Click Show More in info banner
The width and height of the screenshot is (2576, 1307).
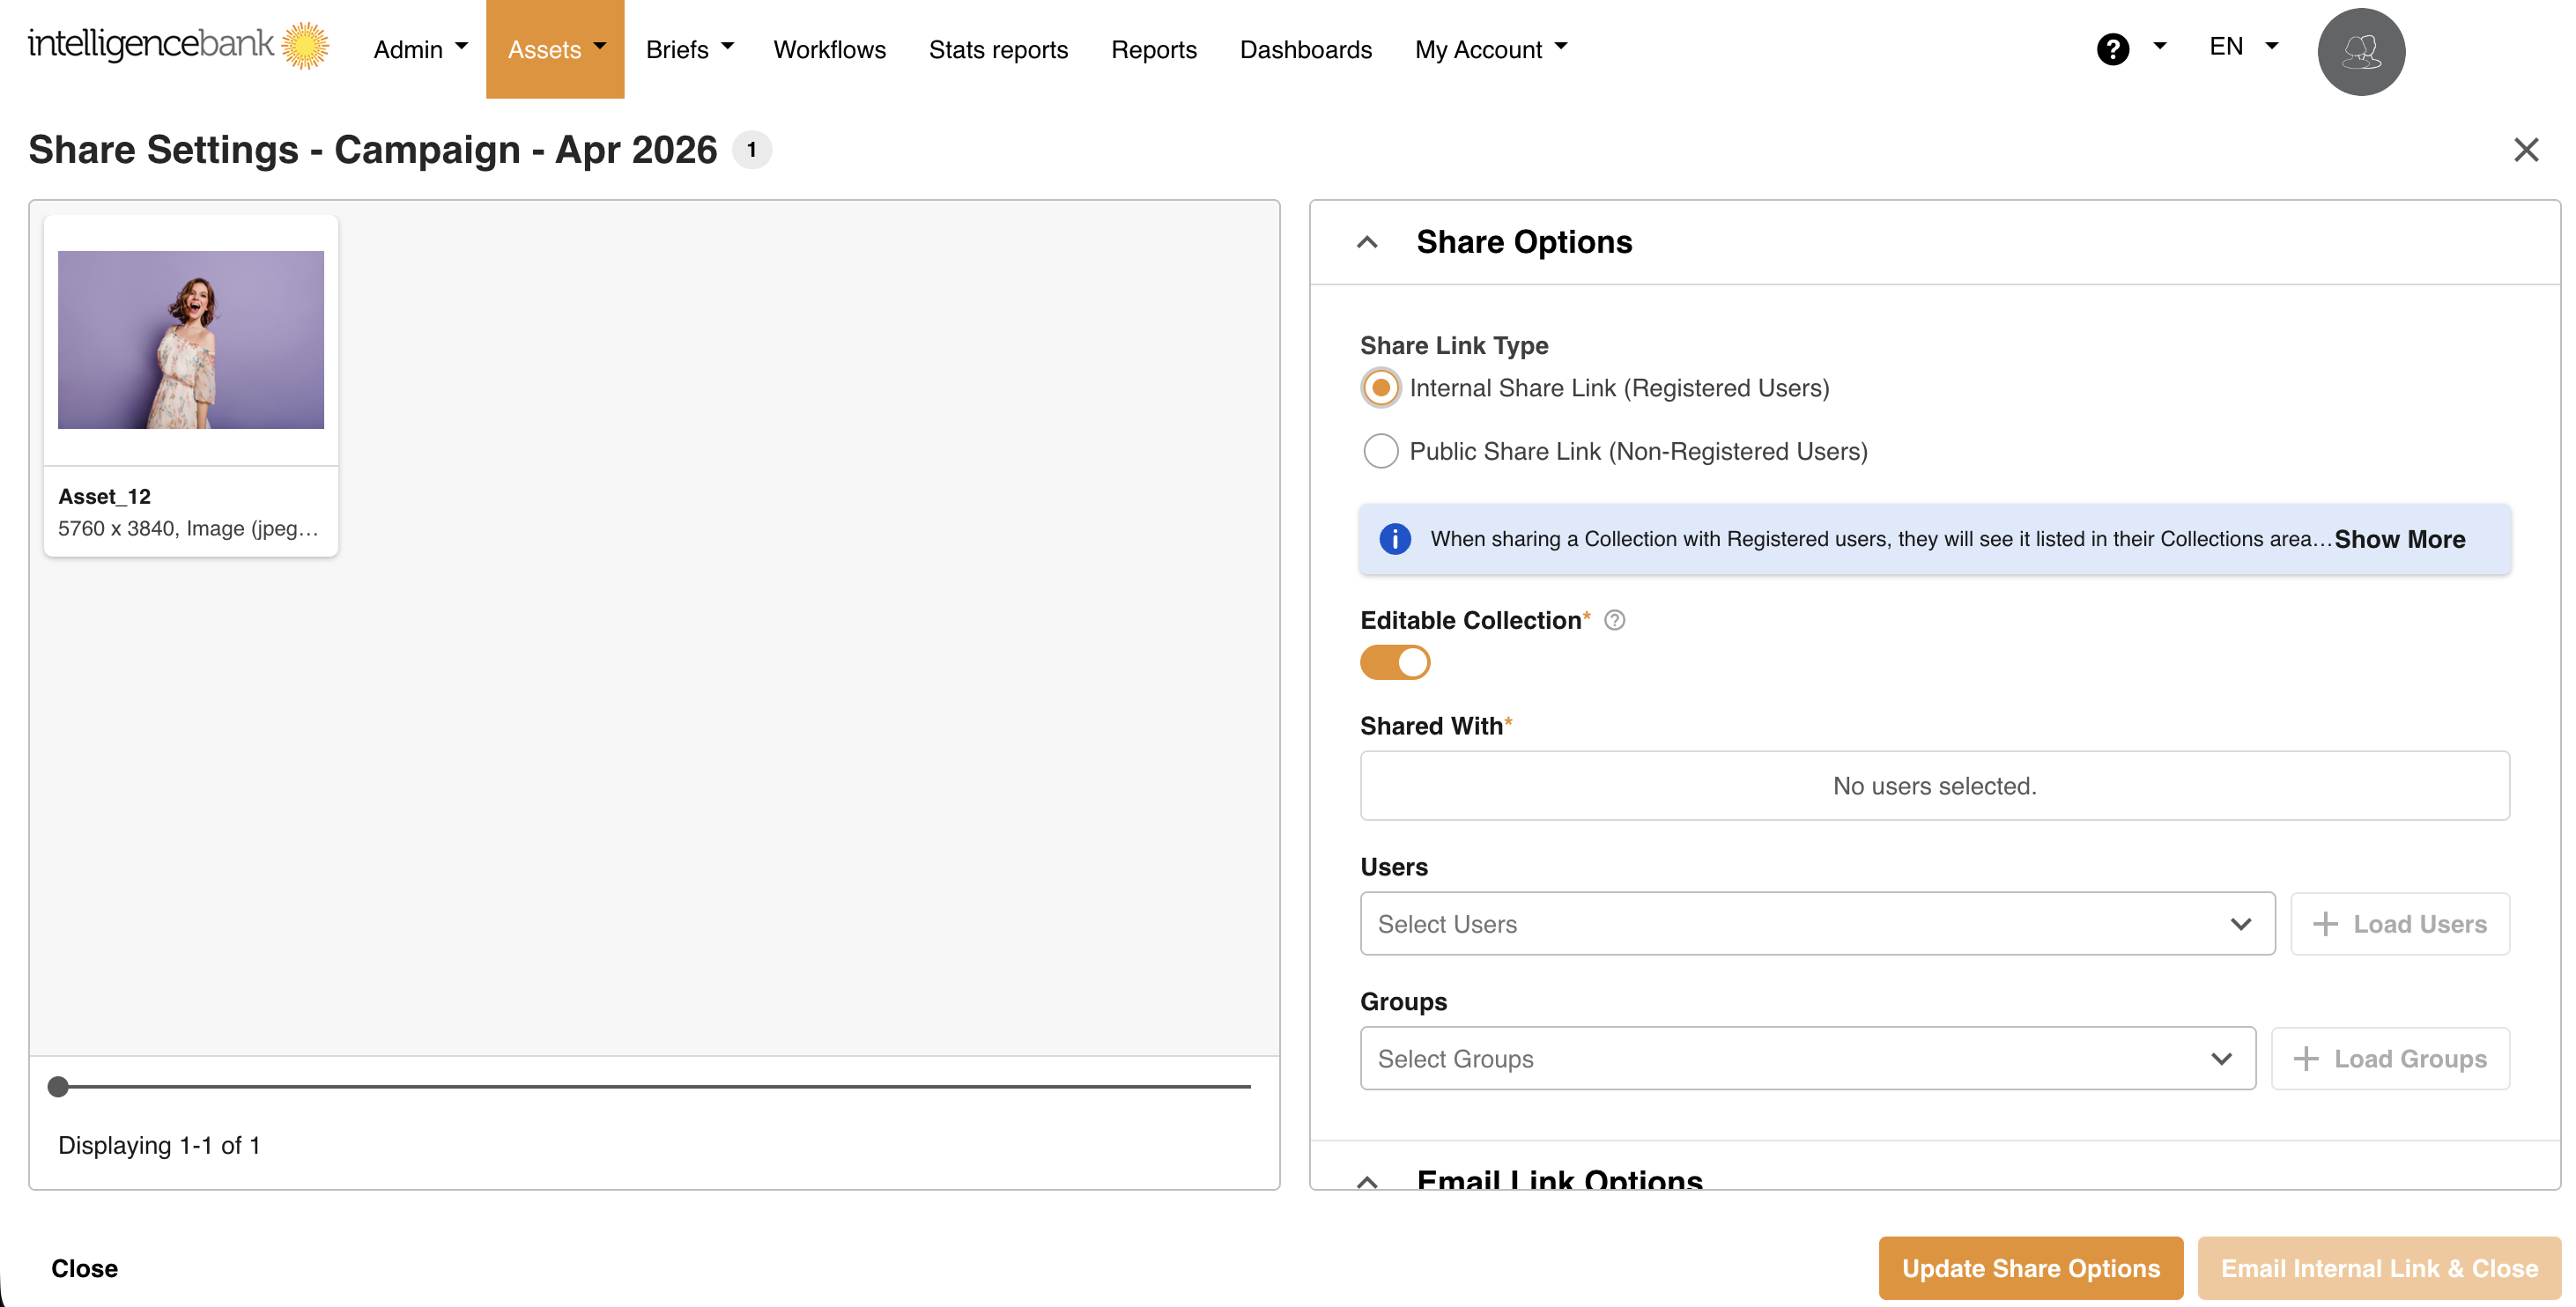point(2399,539)
